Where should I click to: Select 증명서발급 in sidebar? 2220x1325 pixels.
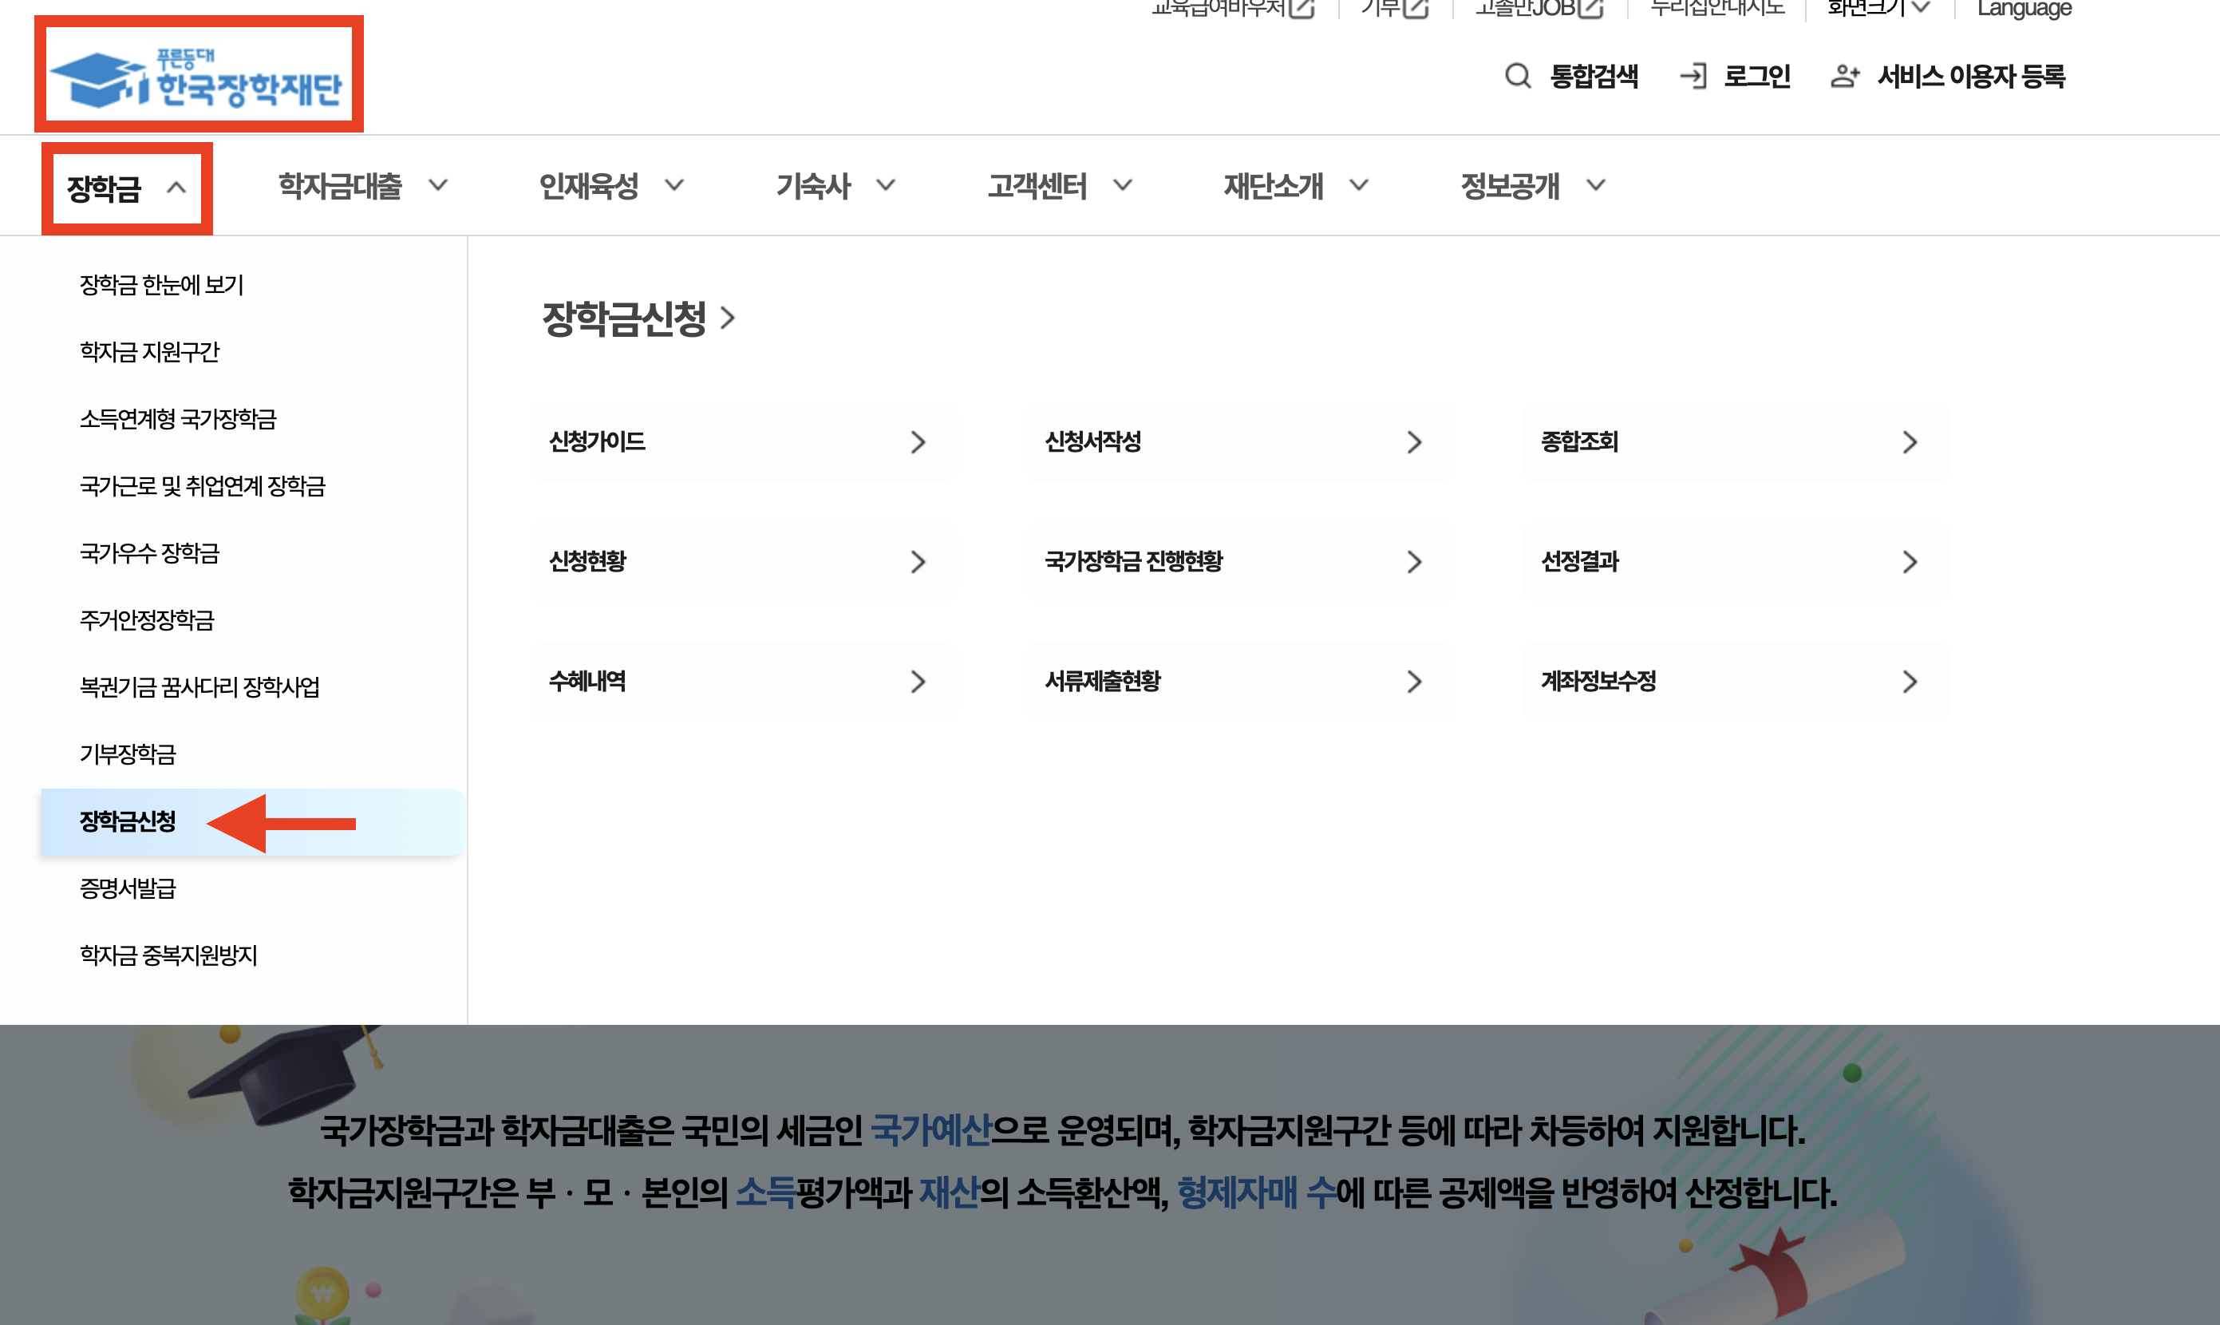[128, 888]
